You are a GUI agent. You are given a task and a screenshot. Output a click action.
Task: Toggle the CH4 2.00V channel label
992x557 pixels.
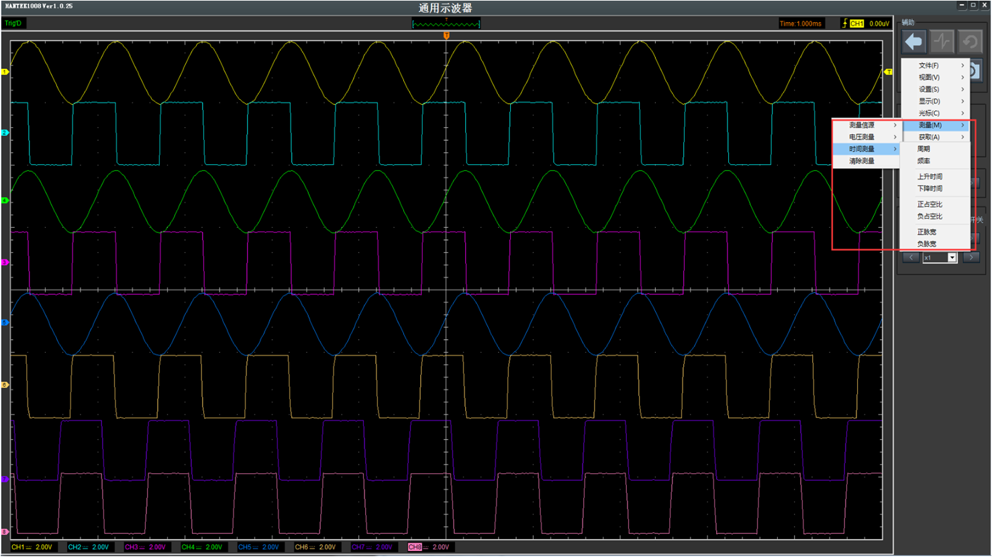[x=201, y=547]
